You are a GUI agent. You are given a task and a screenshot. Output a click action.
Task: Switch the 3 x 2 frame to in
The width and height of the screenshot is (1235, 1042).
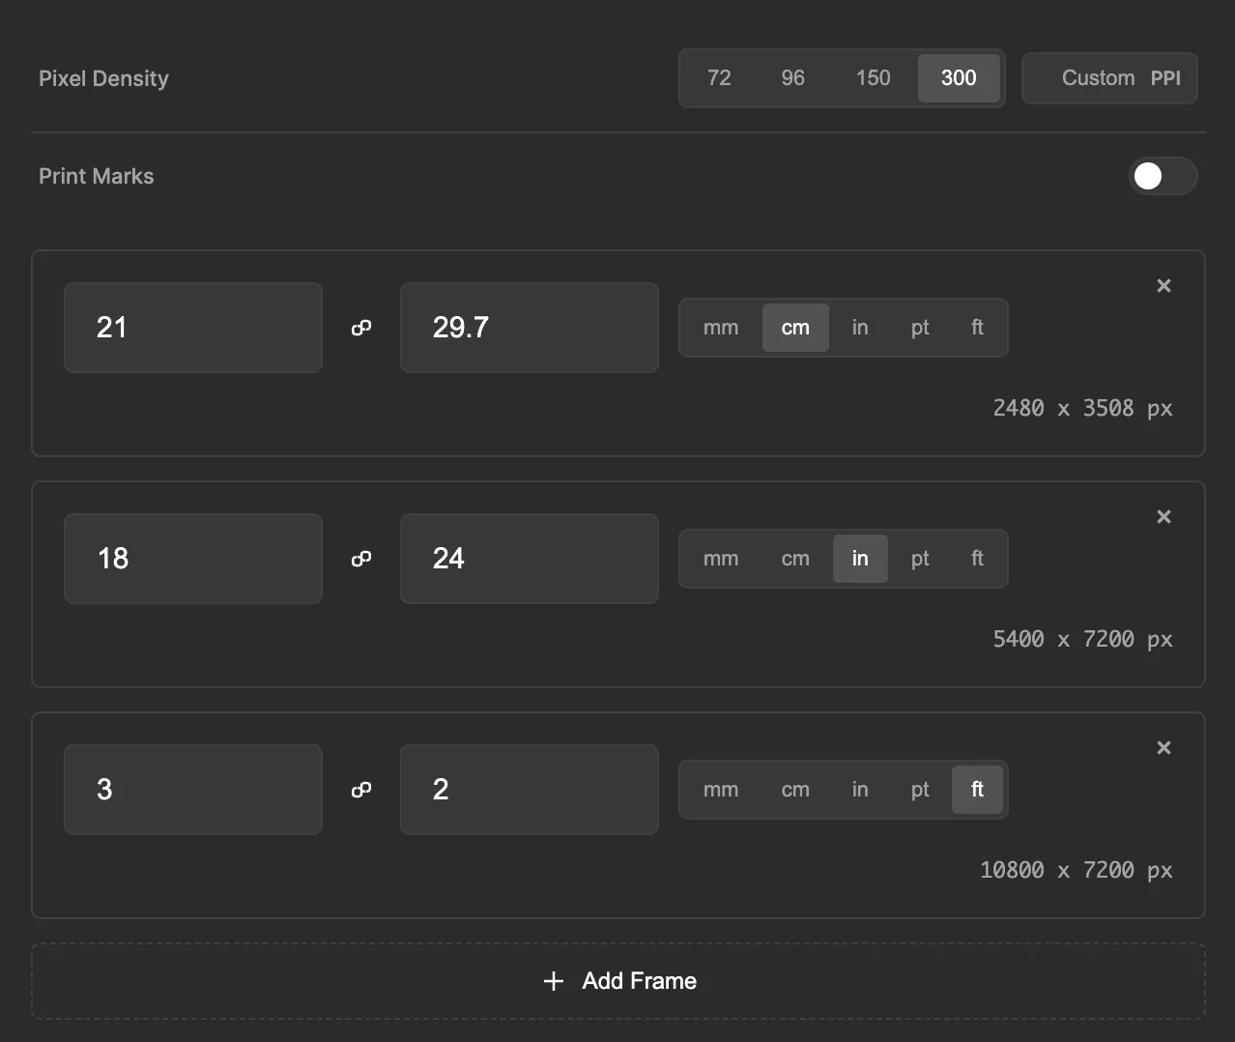point(860,790)
